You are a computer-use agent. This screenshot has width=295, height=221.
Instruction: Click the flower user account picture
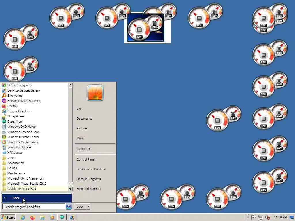[95, 93]
